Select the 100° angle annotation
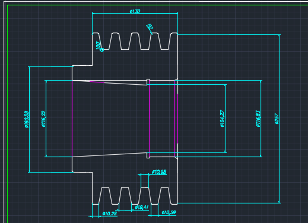The image size is (308, 223). [x=98, y=45]
